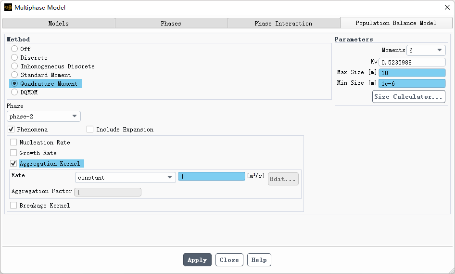Toggle the Growth Rate checkbox
455x274 pixels.
tap(13, 153)
